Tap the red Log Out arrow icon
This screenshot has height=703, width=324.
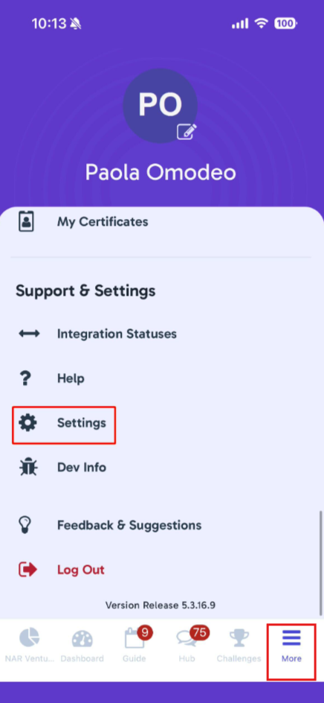click(27, 570)
